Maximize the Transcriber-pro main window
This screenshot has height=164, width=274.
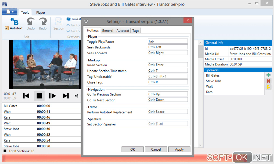click(257, 3)
